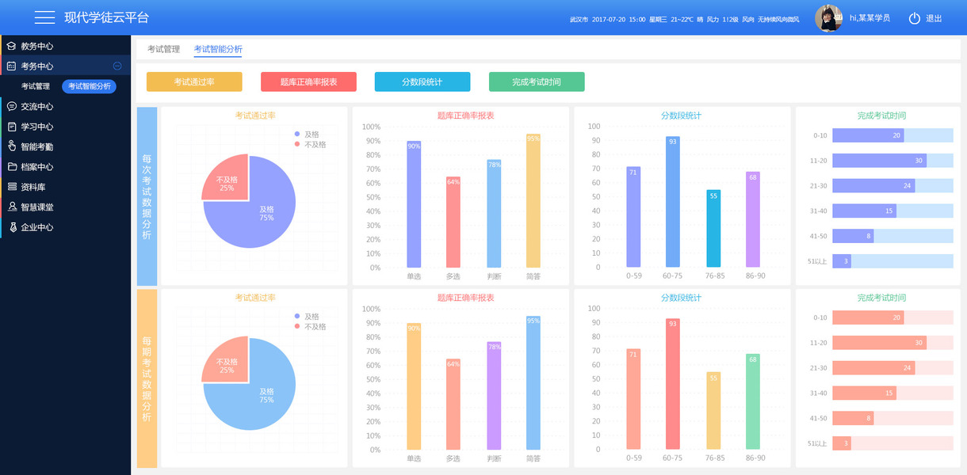Click 退出 to log out
Screen dimensions: 967x475
coord(934,18)
